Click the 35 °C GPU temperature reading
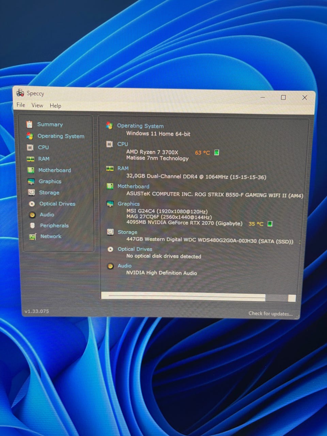Screen dimensions: 327x436 coord(256,224)
